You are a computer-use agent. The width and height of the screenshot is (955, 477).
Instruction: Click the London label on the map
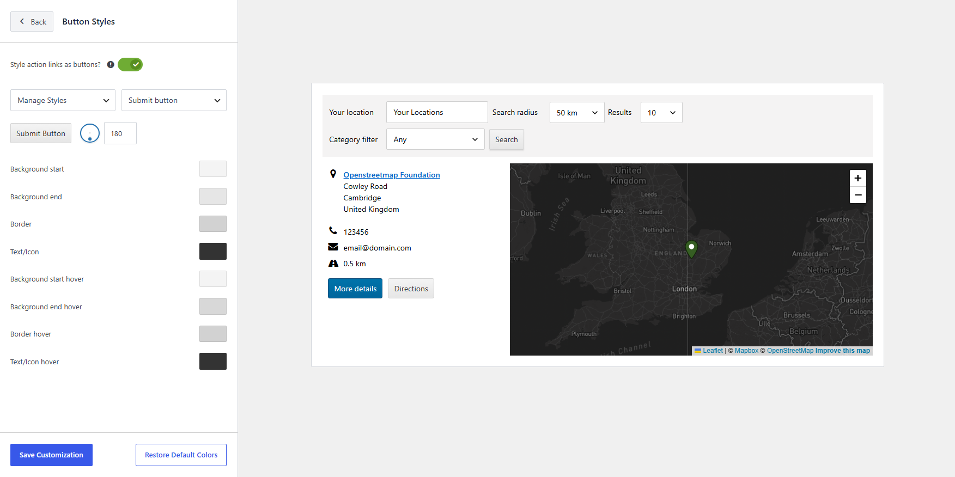pos(684,289)
